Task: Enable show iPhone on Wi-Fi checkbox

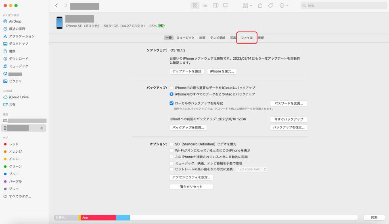Action: tap(171, 150)
